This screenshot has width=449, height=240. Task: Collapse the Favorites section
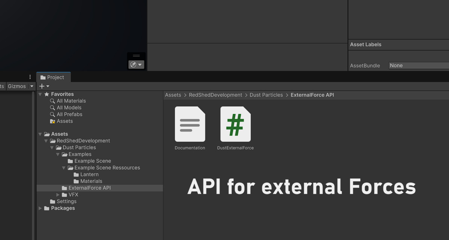(x=40, y=94)
